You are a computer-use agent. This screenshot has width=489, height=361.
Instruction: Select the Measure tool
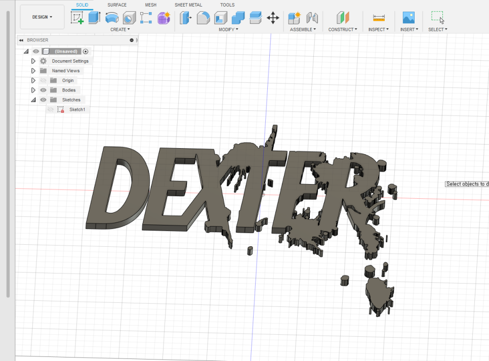click(x=379, y=18)
